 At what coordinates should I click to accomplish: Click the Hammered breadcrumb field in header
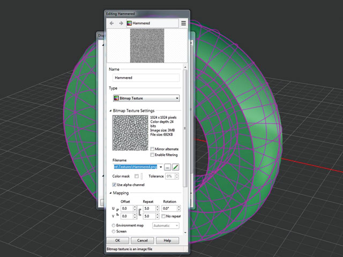click(x=152, y=23)
